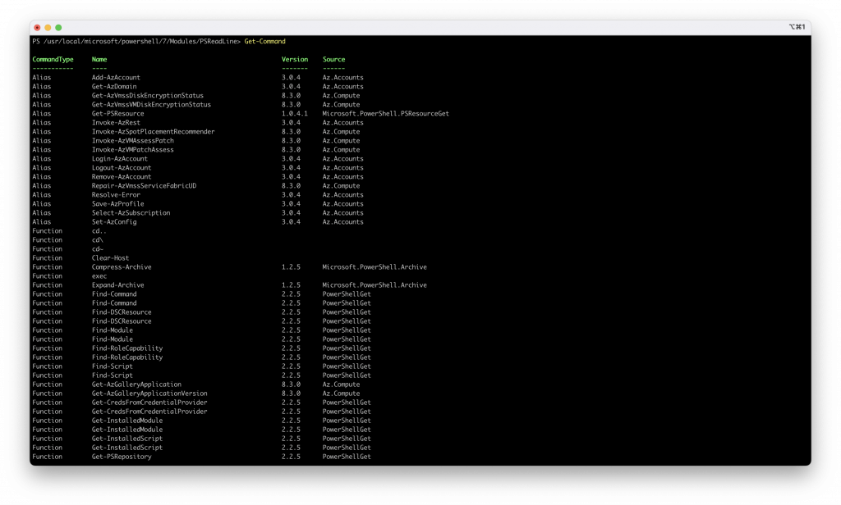The width and height of the screenshot is (841, 505).
Task: Click the yellow minimize window button
Action: coord(48,27)
